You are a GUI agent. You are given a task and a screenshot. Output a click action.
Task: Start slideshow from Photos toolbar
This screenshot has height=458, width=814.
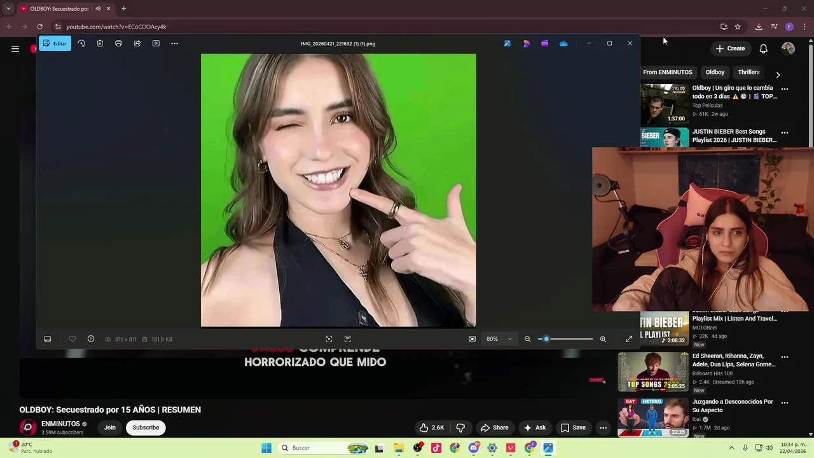click(156, 43)
